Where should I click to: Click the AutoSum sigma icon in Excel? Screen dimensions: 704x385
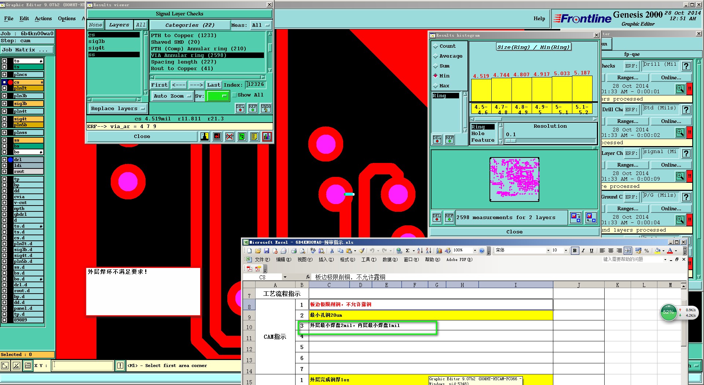(407, 251)
